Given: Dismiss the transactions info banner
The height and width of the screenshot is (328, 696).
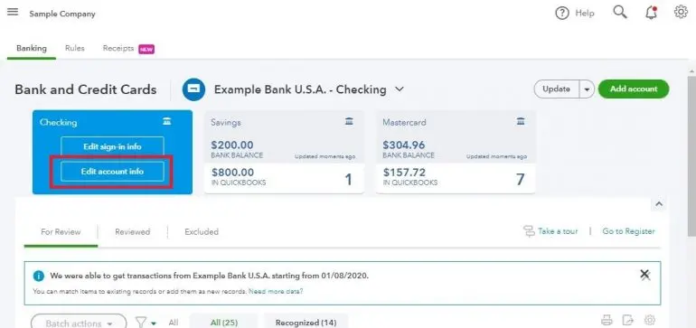Looking at the screenshot, I should coord(645,275).
